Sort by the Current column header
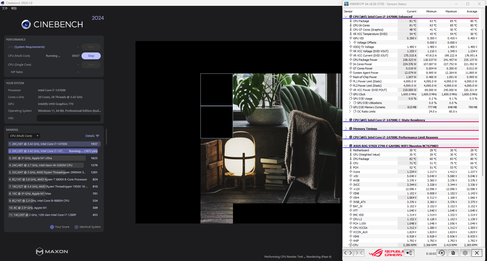Screen dimensions: 487x261 tap(408, 11)
